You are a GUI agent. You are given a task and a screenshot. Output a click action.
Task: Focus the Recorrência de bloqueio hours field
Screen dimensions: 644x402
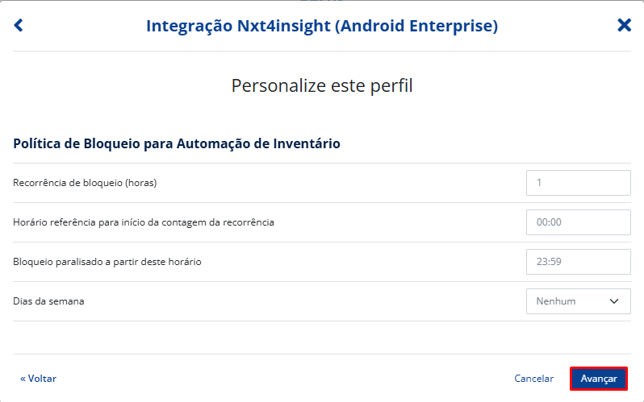pos(578,183)
